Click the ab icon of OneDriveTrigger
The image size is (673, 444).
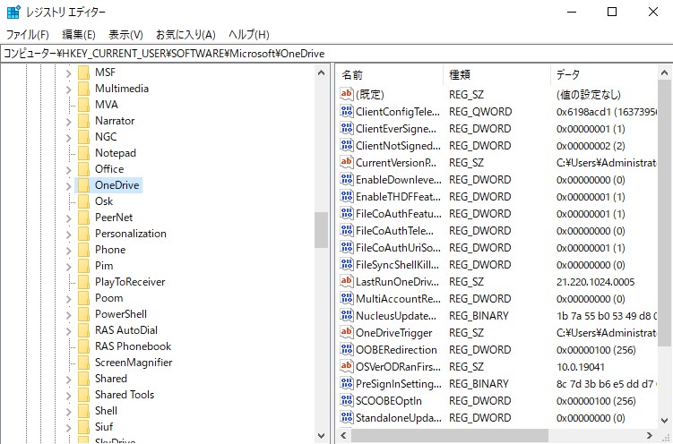[347, 332]
